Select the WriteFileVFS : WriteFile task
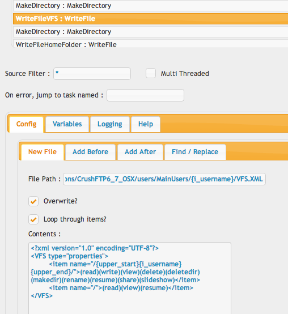The height and width of the screenshot is (314, 288). point(150,19)
